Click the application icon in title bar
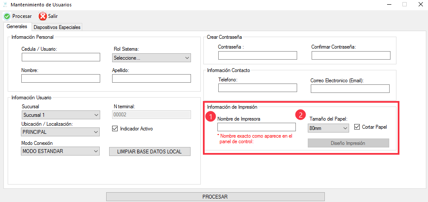 coord(5,5)
